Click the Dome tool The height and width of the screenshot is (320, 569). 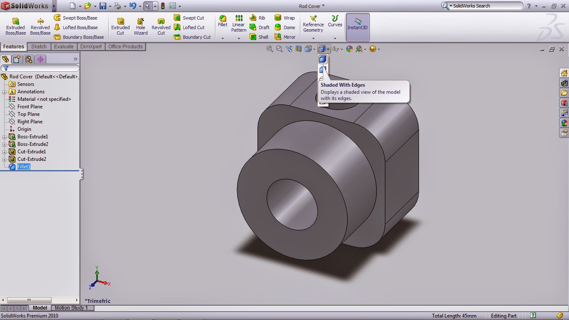click(285, 27)
